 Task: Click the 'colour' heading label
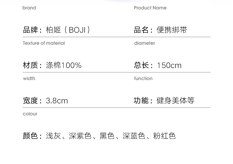pyautogui.click(x=30, y=114)
